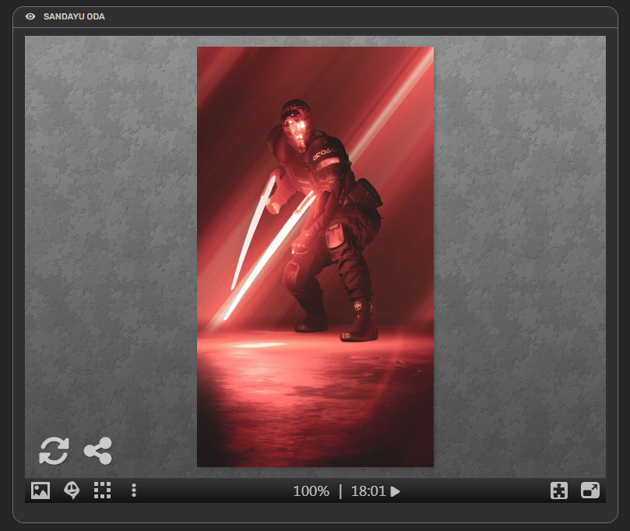The height and width of the screenshot is (531, 630).
Task: Open the fullscreen expand icon
Action: point(590,491)
